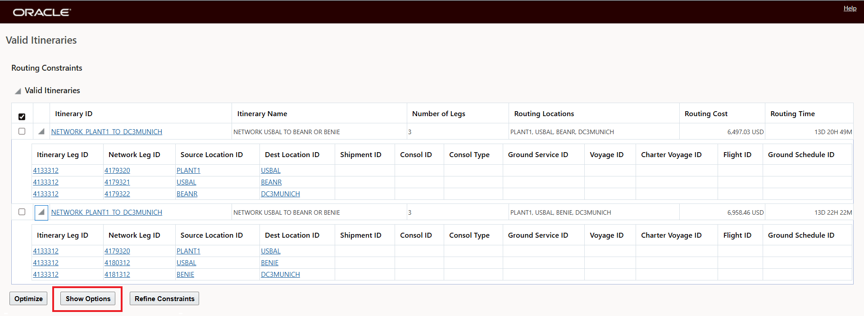Open network leg 4179321 link
864x316 pixels.
click(117, 182)
